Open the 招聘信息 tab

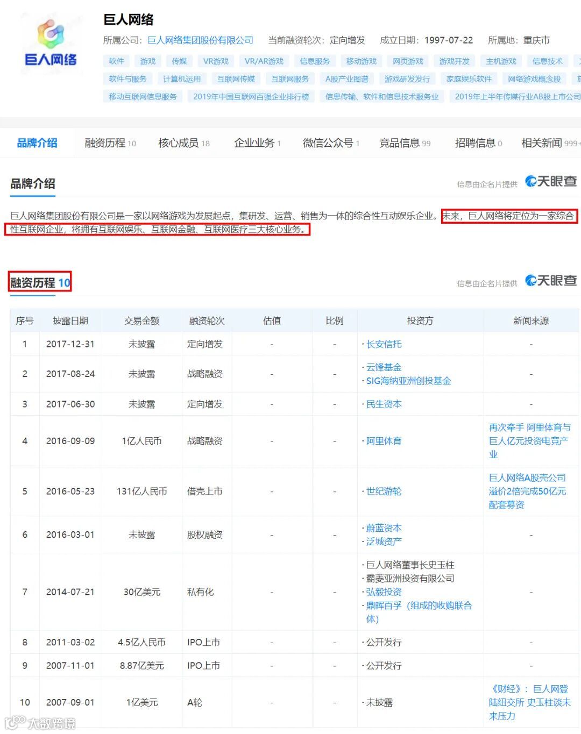tap(479, 143)
